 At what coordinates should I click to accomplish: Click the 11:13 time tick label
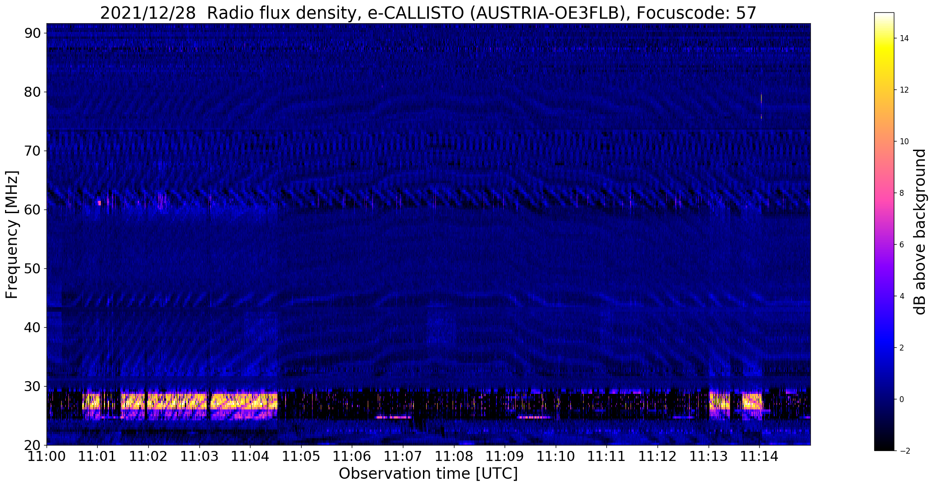tap(708, 456)
